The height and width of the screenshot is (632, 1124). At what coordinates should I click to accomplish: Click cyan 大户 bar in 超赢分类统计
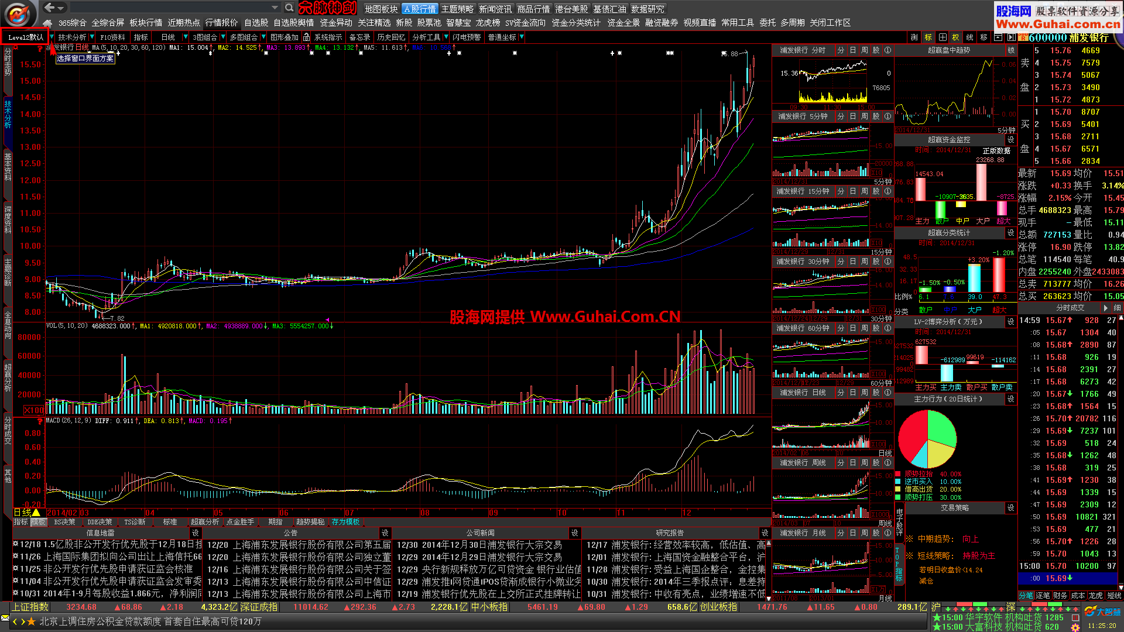(974, 279)
